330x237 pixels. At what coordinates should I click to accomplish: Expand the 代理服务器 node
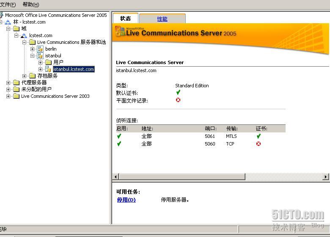click(8, 83)
